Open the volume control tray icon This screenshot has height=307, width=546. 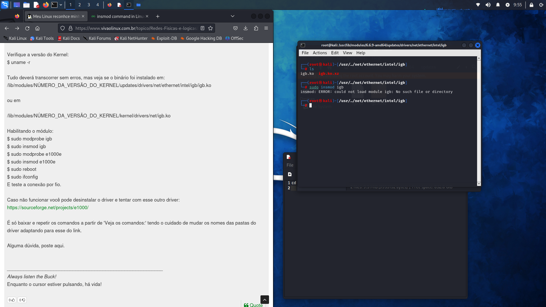[x=488, y=5]
